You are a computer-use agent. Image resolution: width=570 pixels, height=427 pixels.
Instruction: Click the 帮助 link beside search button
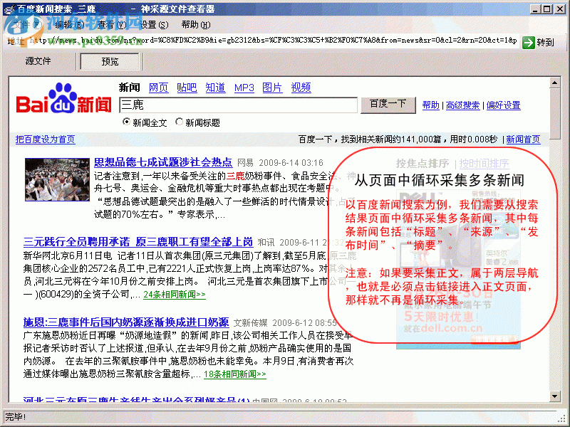[431, 105]
